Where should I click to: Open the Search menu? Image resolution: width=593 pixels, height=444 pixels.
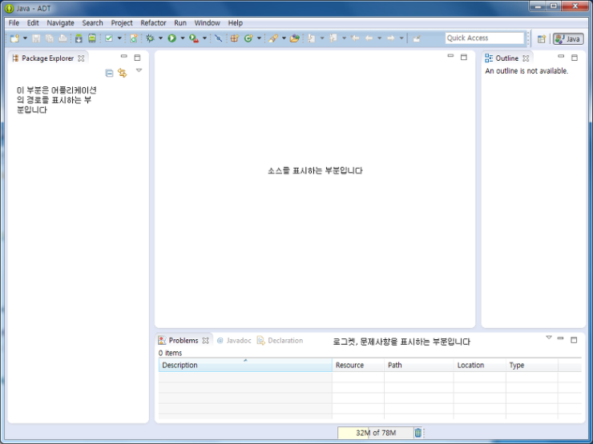pos(93,22)
